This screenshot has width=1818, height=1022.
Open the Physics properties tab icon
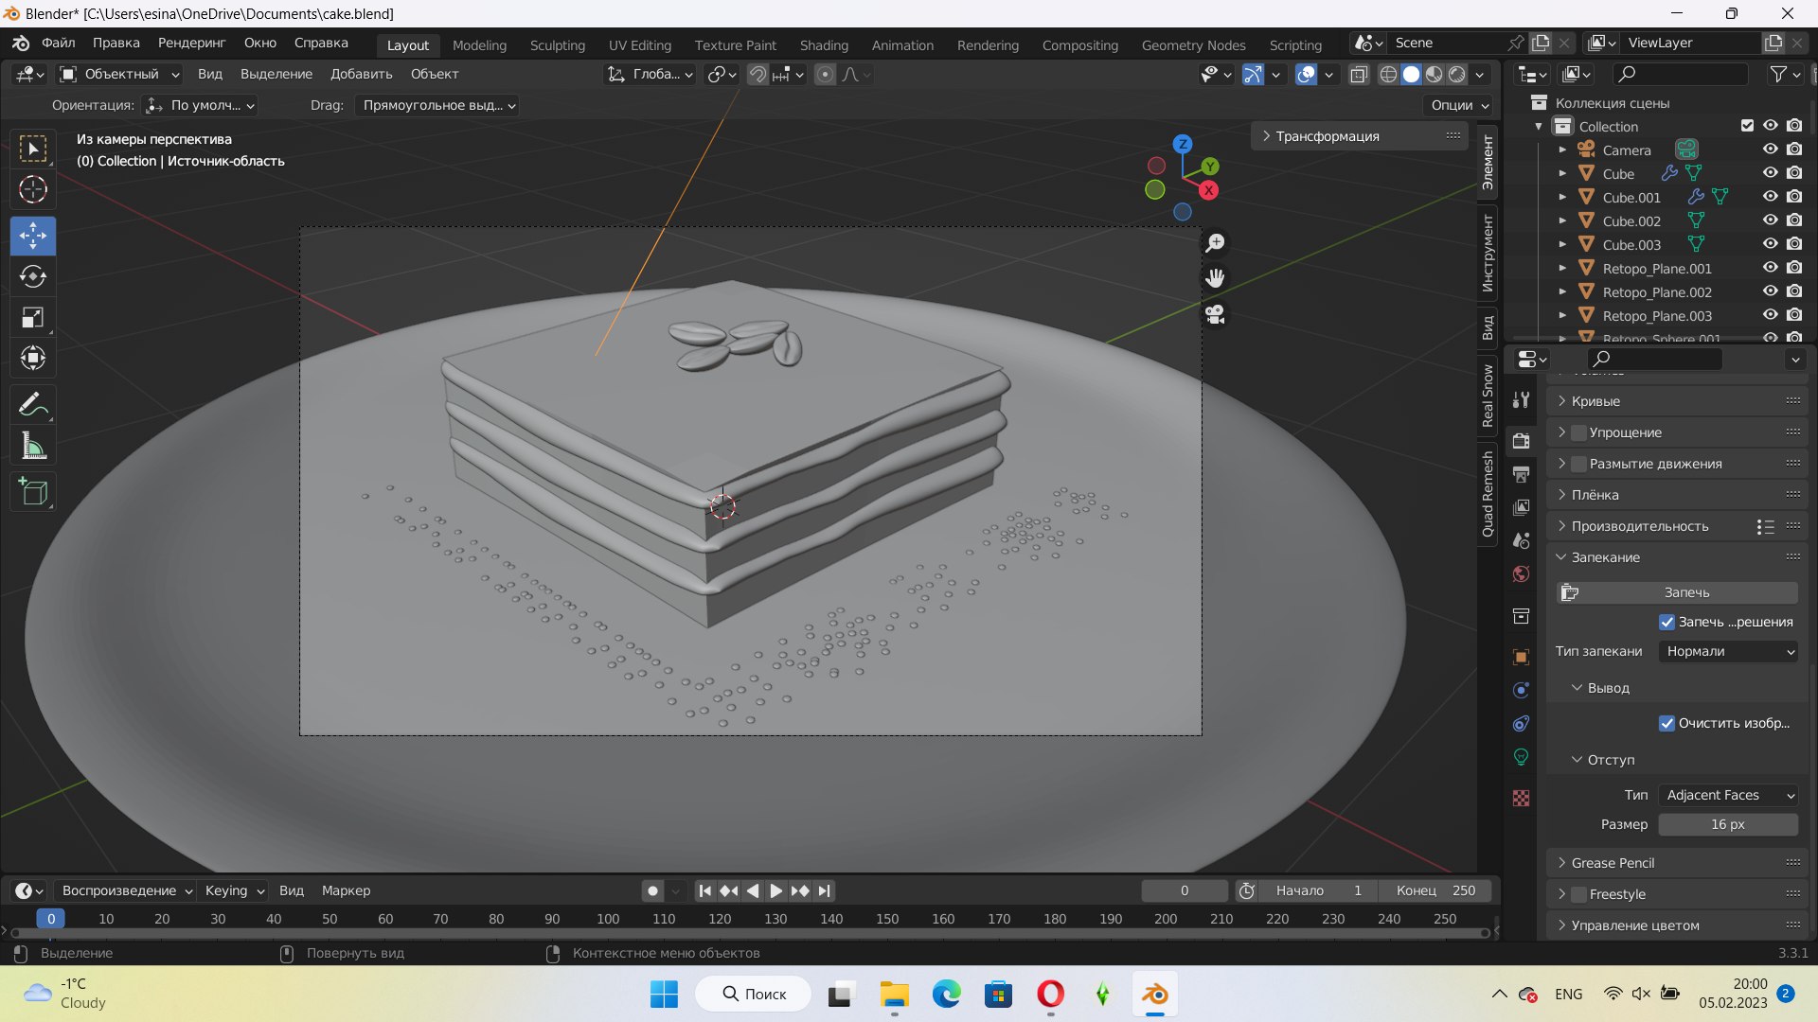pyautogui.click(x=1521, y=690)
